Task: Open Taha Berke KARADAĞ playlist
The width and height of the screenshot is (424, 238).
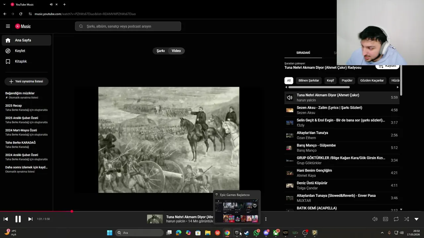Action: (x=26, y=144)
